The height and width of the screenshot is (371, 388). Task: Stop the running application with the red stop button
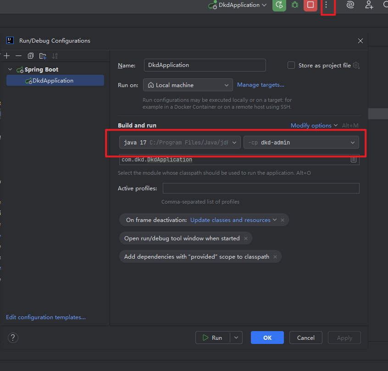310,5
